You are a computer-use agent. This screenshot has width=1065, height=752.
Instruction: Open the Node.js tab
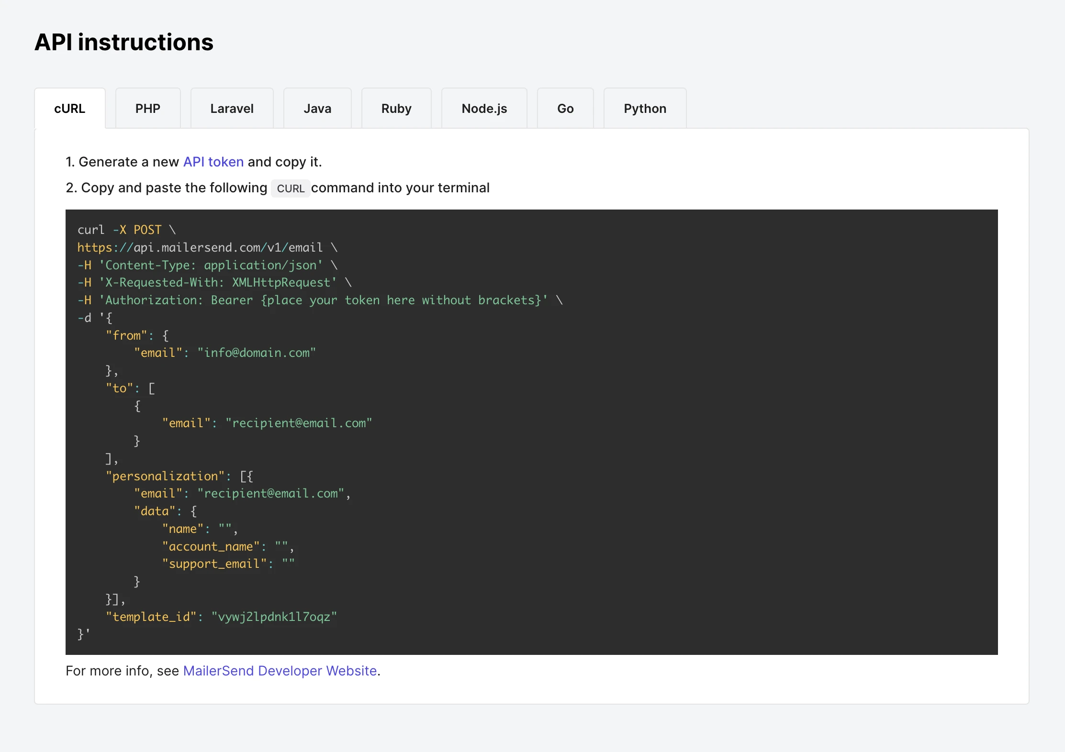click(484, 109)
